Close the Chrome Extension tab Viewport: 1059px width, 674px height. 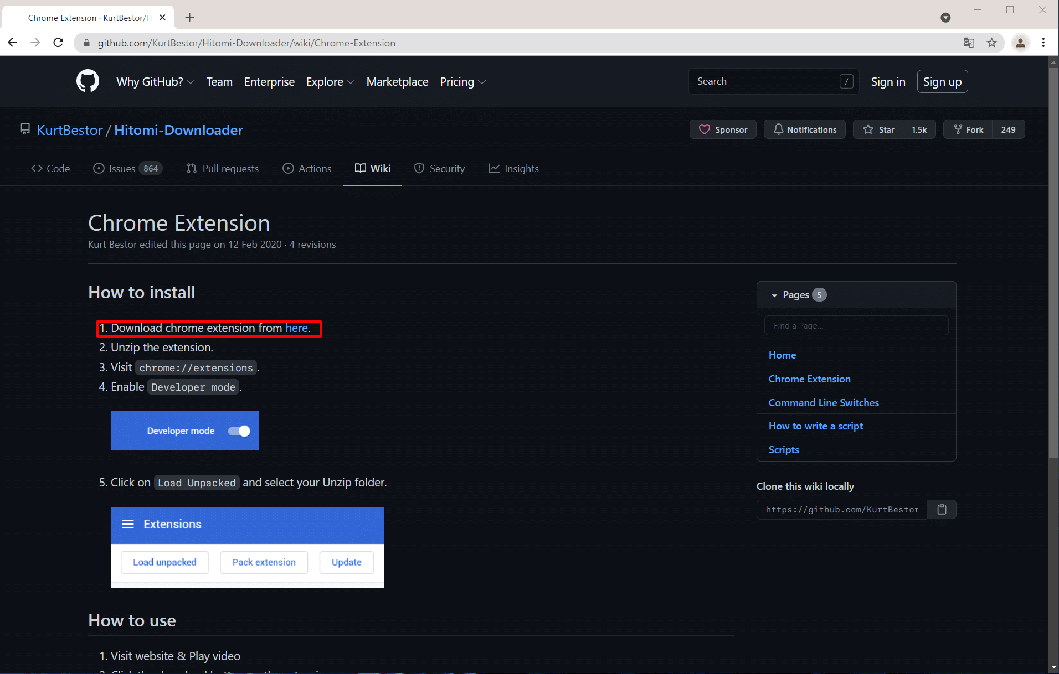pyautogui.click(x=162, y=18)
